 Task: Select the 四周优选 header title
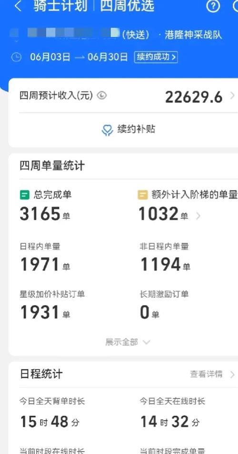[x=127, y=5]
